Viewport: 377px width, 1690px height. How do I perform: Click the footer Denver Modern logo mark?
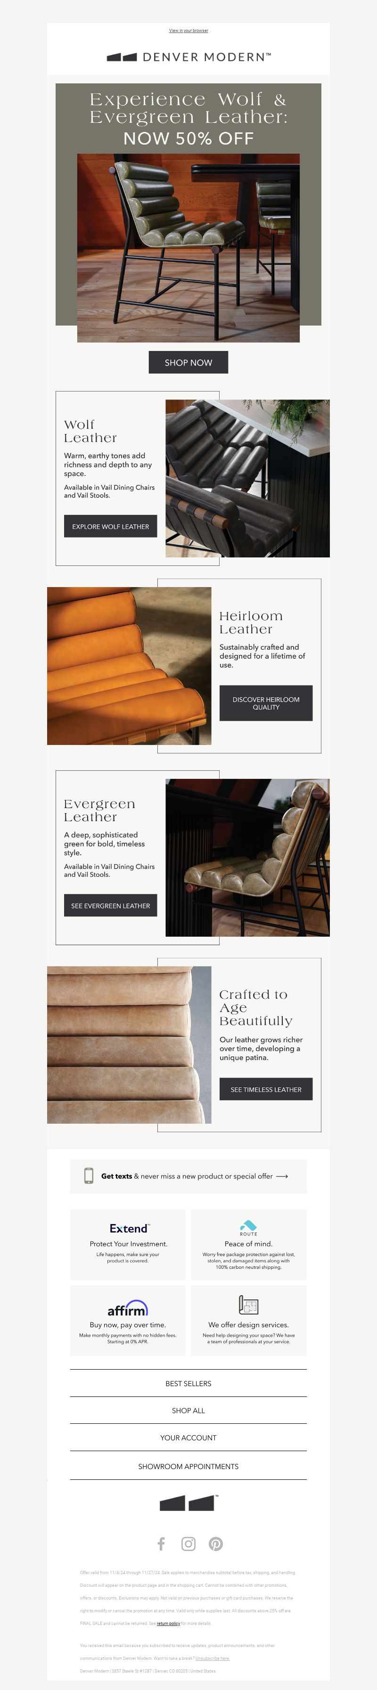click(x=189, y=1502)
